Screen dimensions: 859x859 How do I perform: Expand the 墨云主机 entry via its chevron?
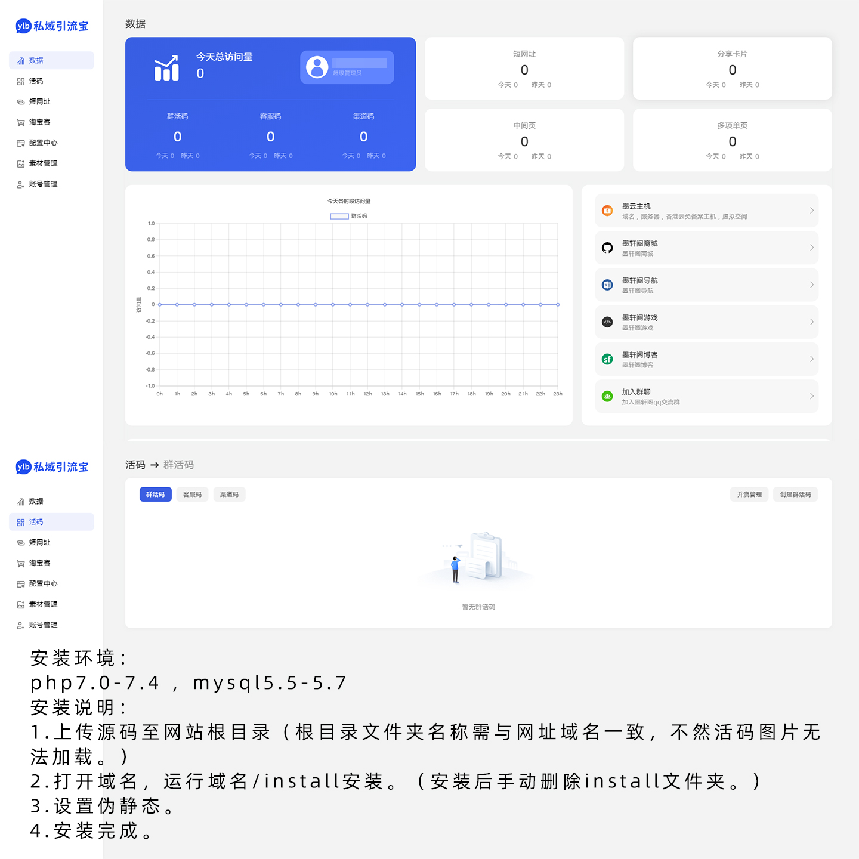811,210
